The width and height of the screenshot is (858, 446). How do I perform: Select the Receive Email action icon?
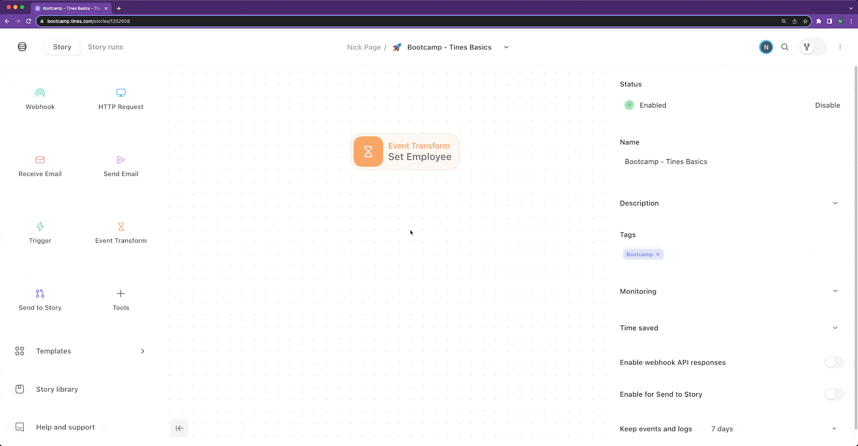[x=40, y=160]
